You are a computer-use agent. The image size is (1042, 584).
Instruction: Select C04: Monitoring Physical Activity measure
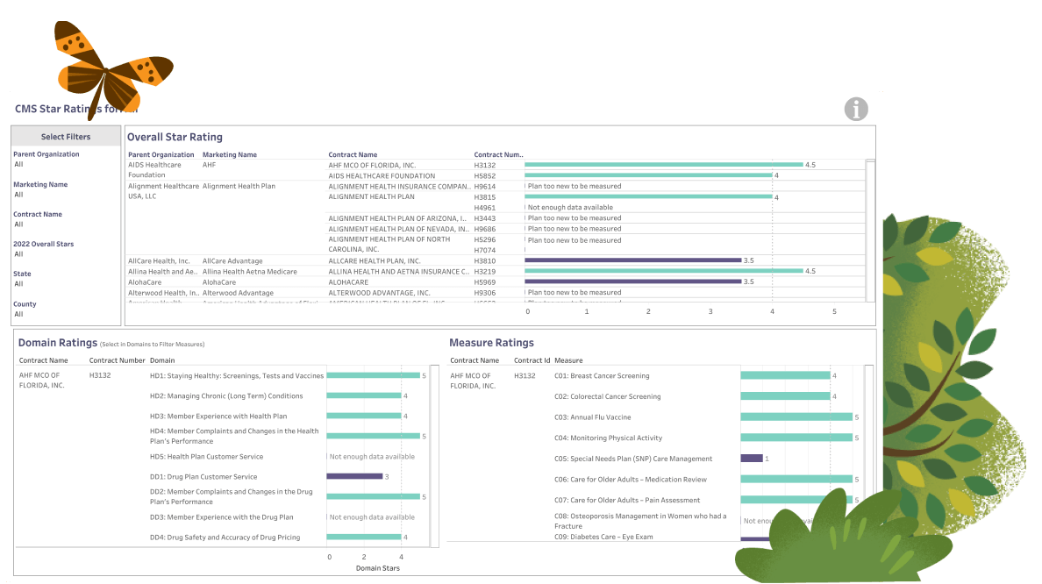click(608, 438)
